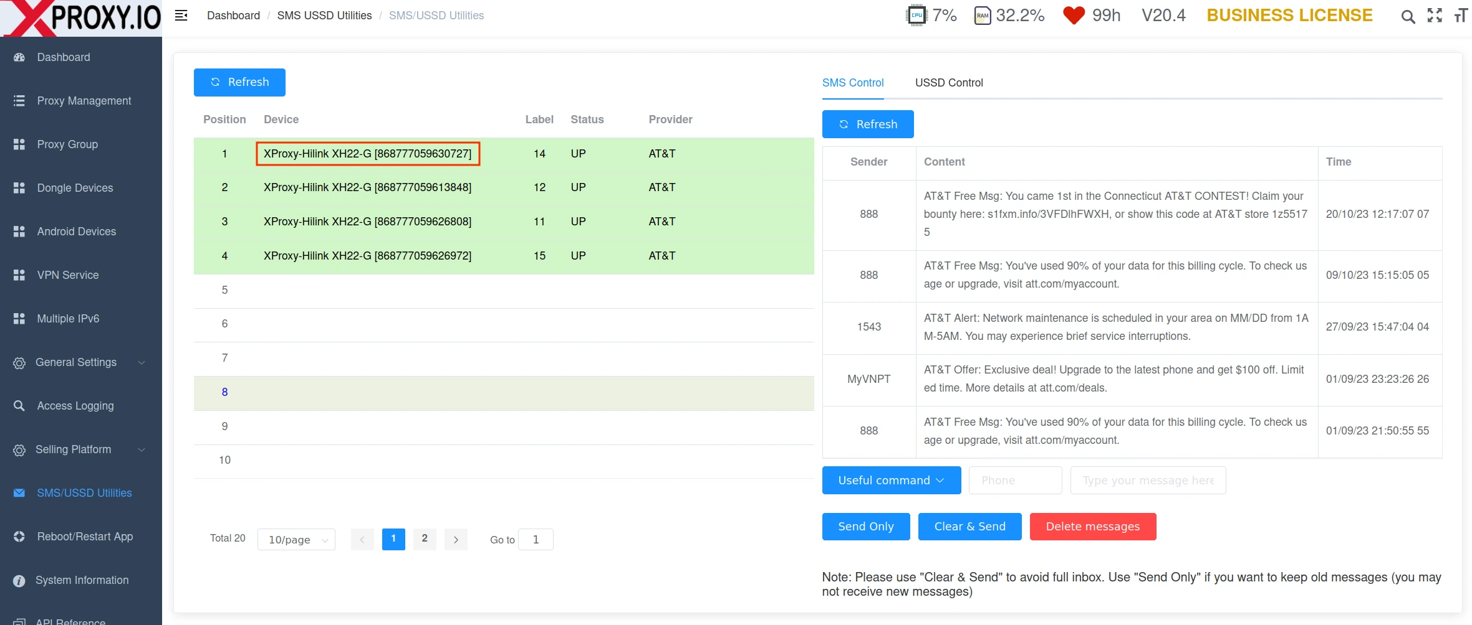Go to next page arrow

coord(456,540)
